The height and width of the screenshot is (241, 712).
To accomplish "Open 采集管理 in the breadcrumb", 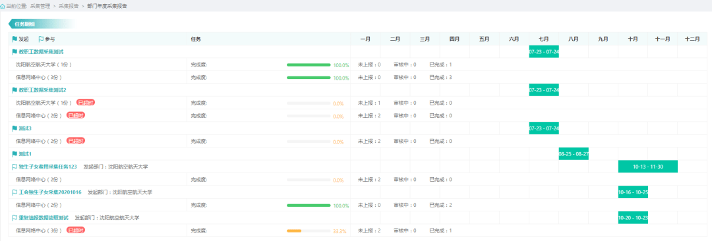I will tap(40, 6).
